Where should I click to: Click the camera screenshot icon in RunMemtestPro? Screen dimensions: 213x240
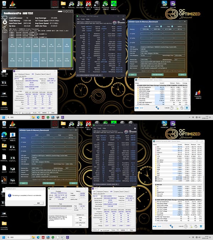click(5, 31)
